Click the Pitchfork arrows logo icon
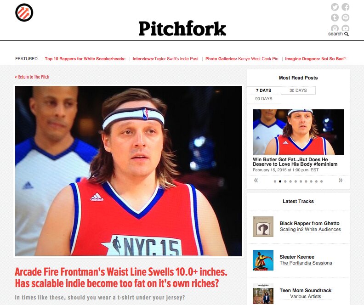 pyautogui.click(x=24, y=12)
